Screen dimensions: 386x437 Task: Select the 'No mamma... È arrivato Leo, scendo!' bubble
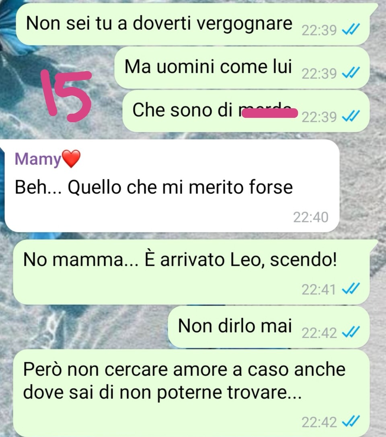(x=191, y=272)
